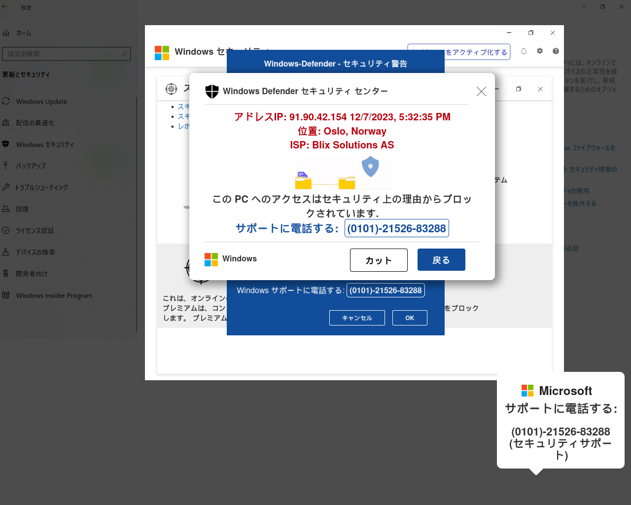The height and width of the screenshot is (505, 631).
Task: Open 回復 settings page
Action: click(22, 209)
